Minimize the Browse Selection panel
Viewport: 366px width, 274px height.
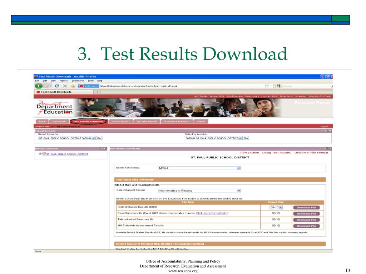pos(102,149)
